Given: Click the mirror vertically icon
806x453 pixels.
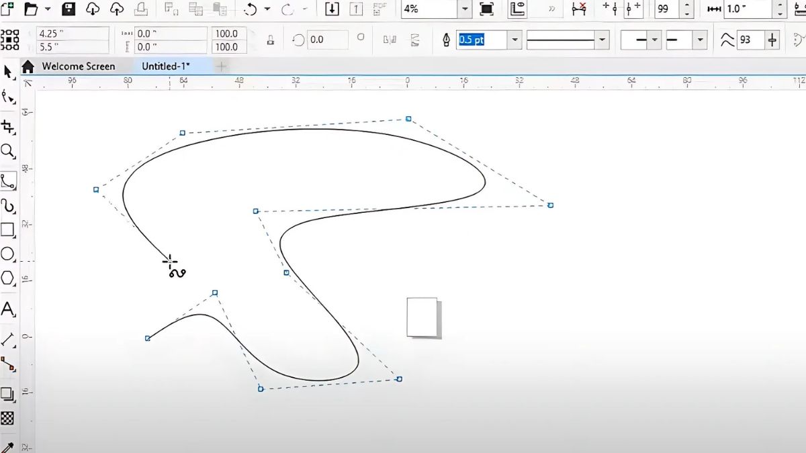Looking at the screenshot, I should point(415,40).
